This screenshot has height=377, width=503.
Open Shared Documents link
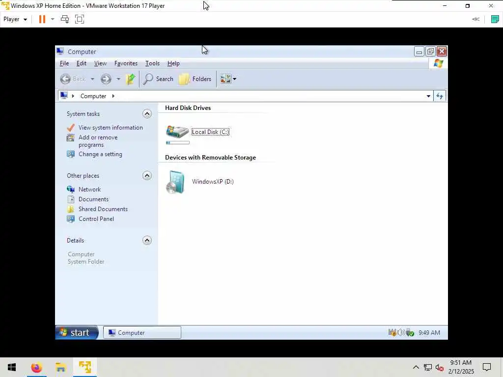tap(103, 209)
